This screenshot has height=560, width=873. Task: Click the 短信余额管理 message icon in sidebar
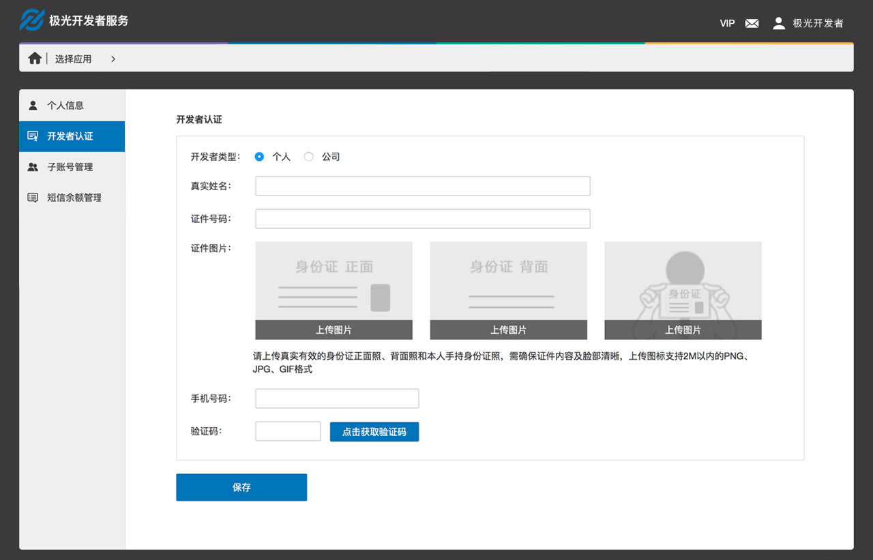tap(33, 198)
